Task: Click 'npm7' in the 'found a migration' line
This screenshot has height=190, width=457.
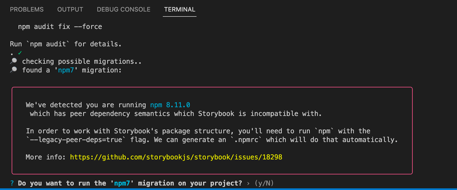Action: pos(66,70)
